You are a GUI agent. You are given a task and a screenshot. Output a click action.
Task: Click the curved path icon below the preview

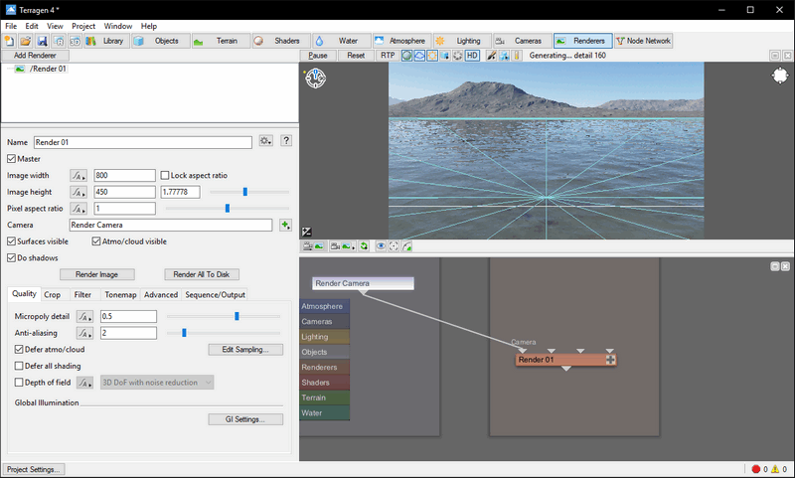406,246
